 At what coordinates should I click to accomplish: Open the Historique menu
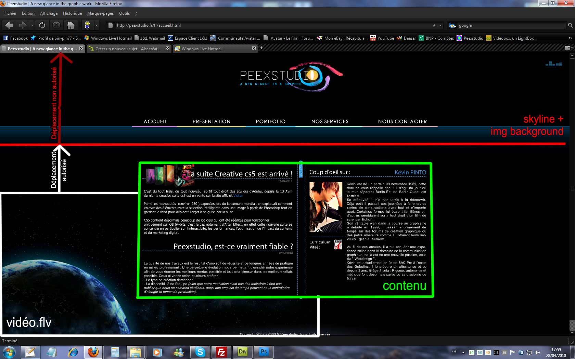click(x=72, y=13)
